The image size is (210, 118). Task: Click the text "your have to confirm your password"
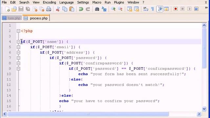pos(115,101)
